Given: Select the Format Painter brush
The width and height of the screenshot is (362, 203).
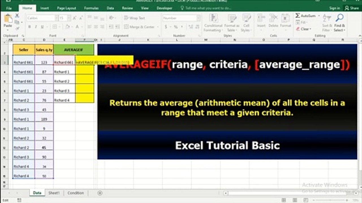Looking at the screenshot, I should 17,28.
